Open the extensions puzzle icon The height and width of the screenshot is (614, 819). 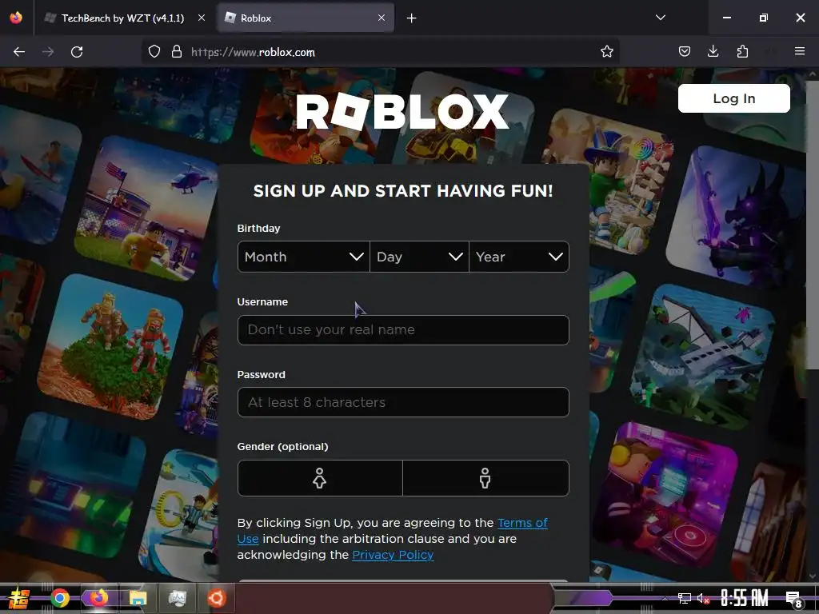[742, 52]
